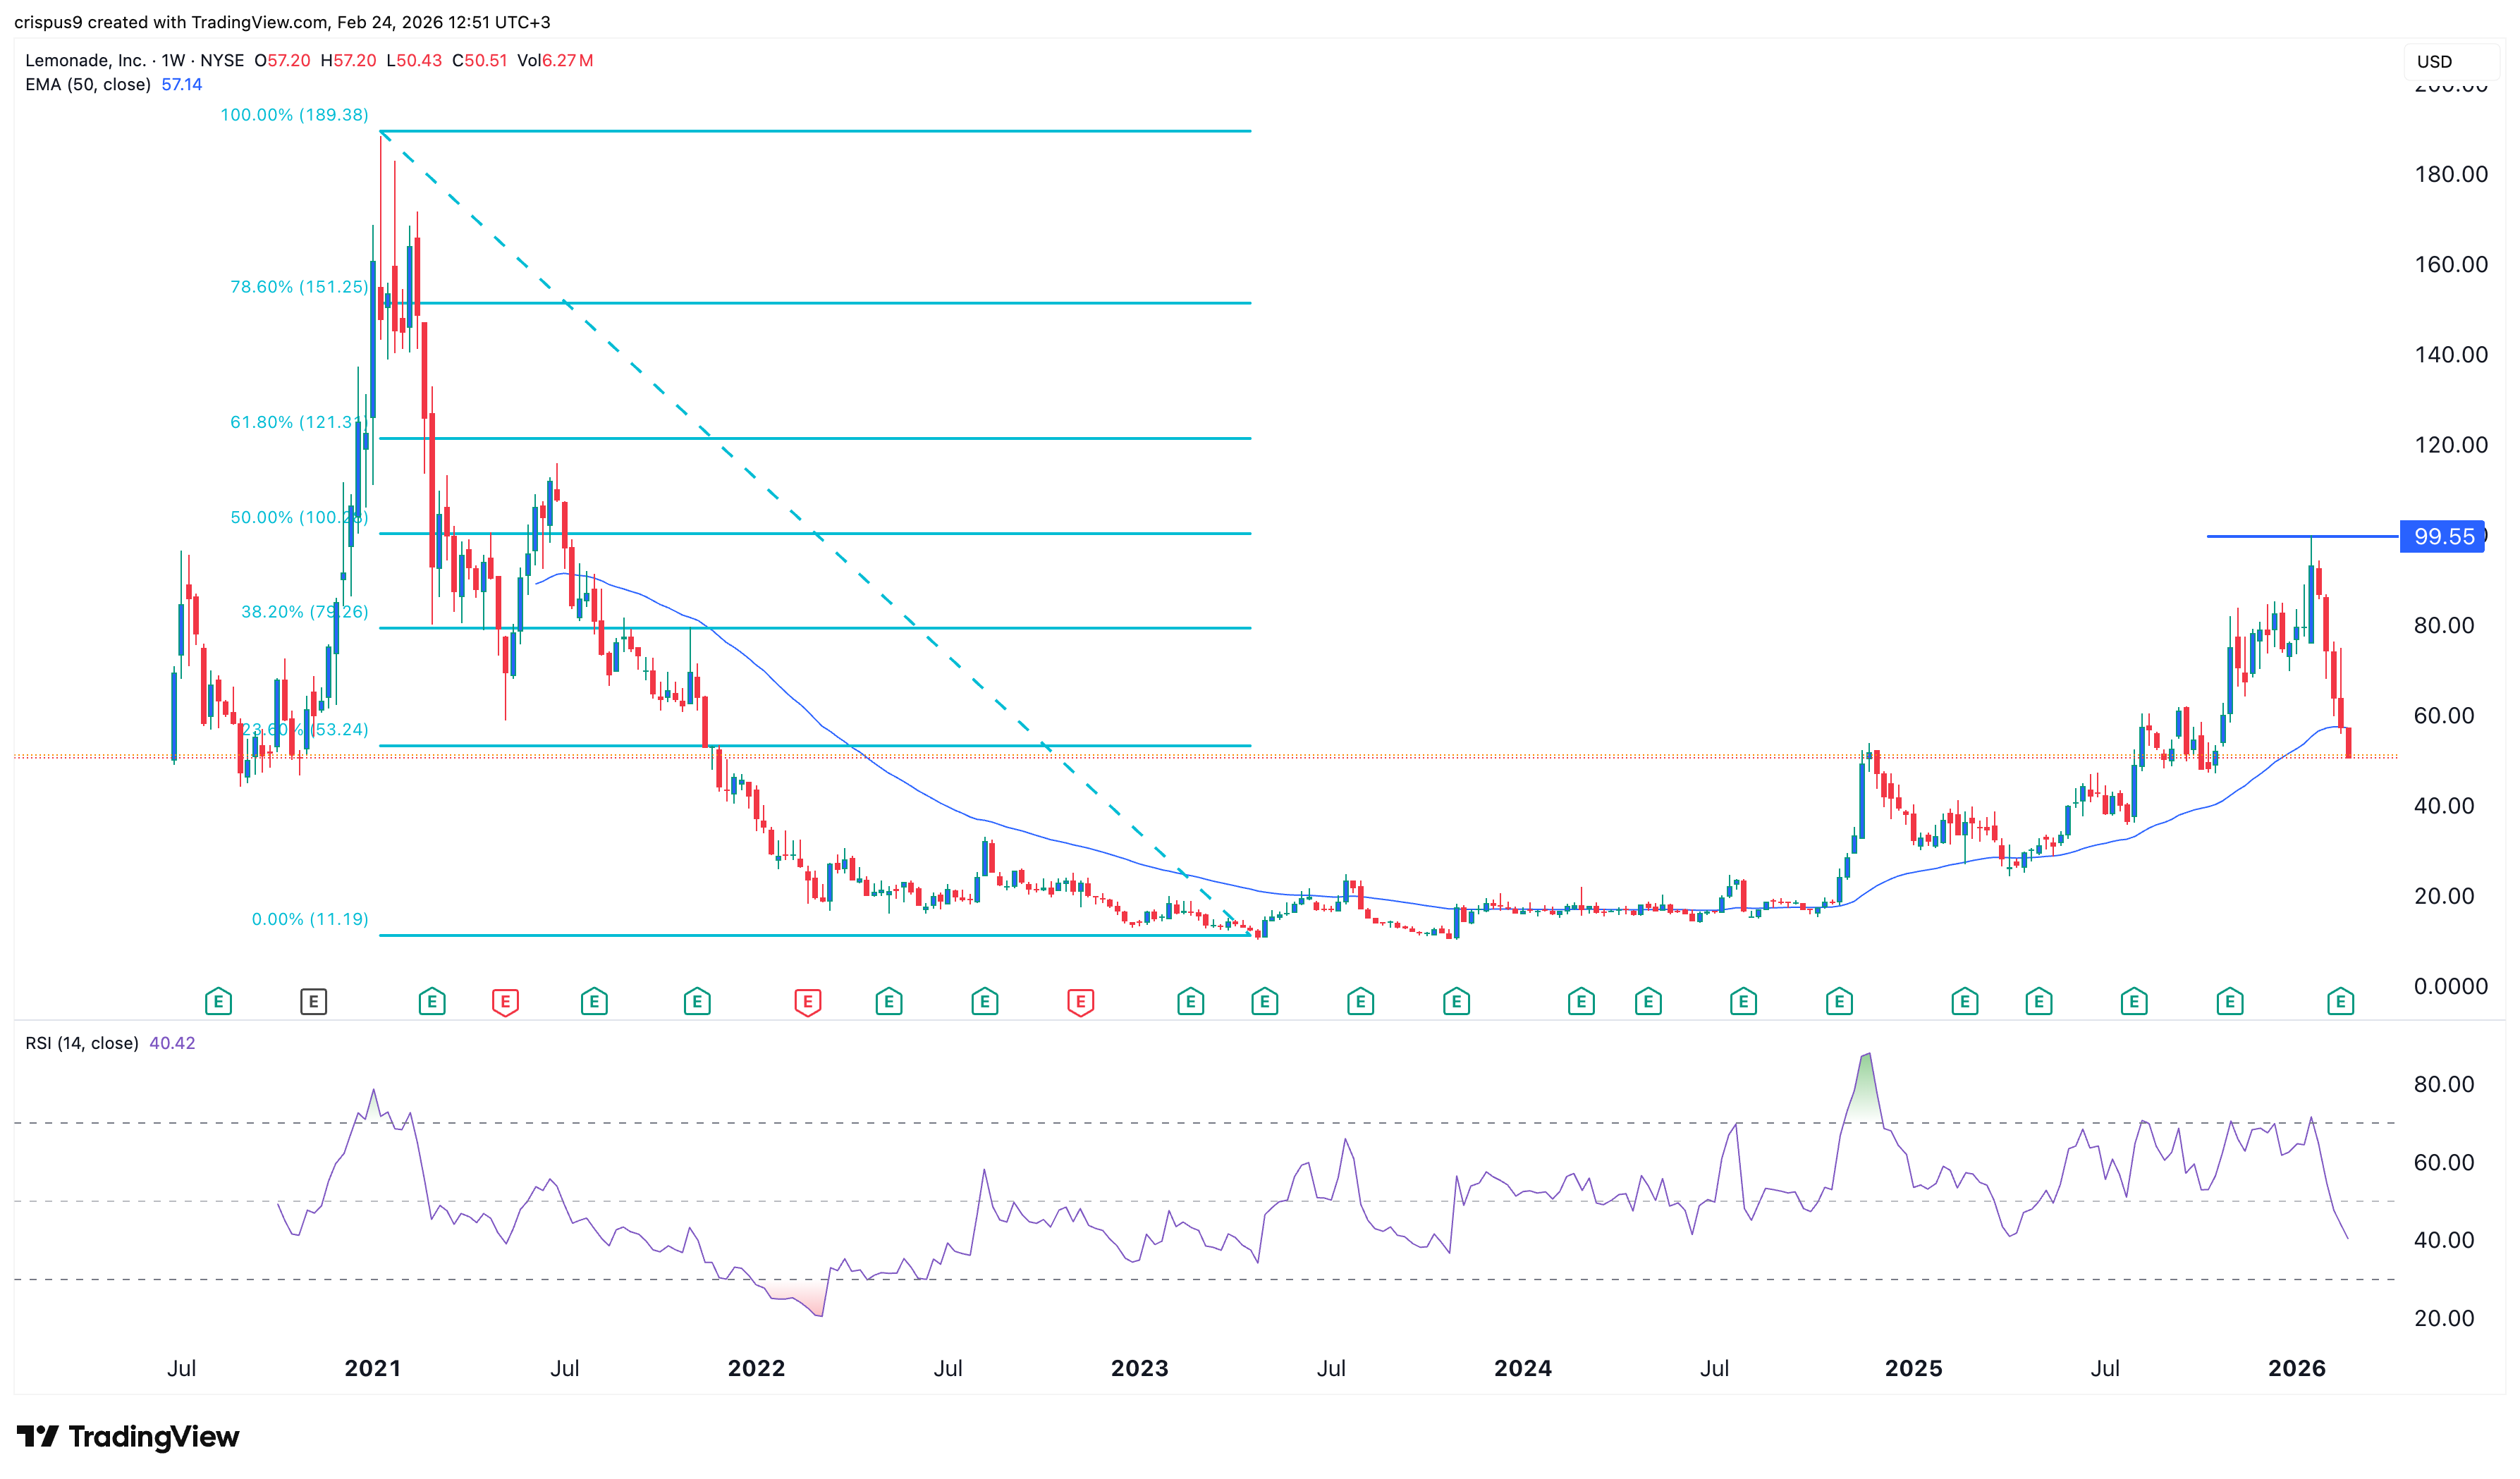
Task: Click the rightmost green earnings marker
Action: (x=2340, y=1001)
